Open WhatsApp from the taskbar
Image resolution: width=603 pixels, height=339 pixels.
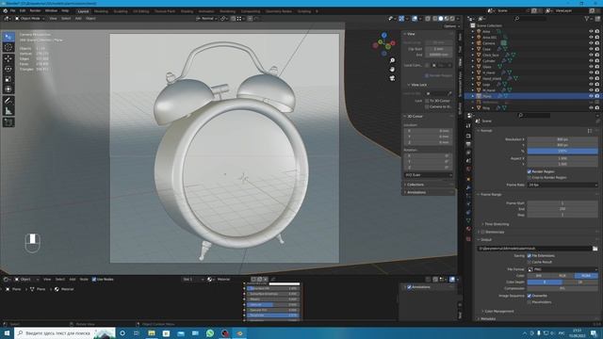210,332
